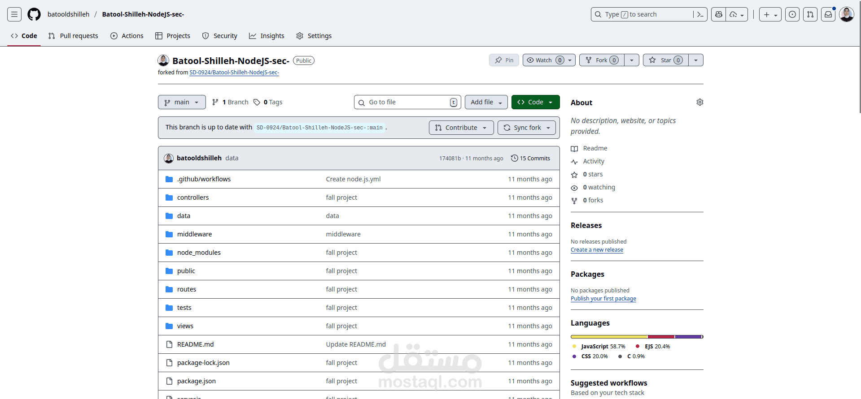Click the Readme book icon
This screenshot has width=861, height=399.
click(574, 149)
